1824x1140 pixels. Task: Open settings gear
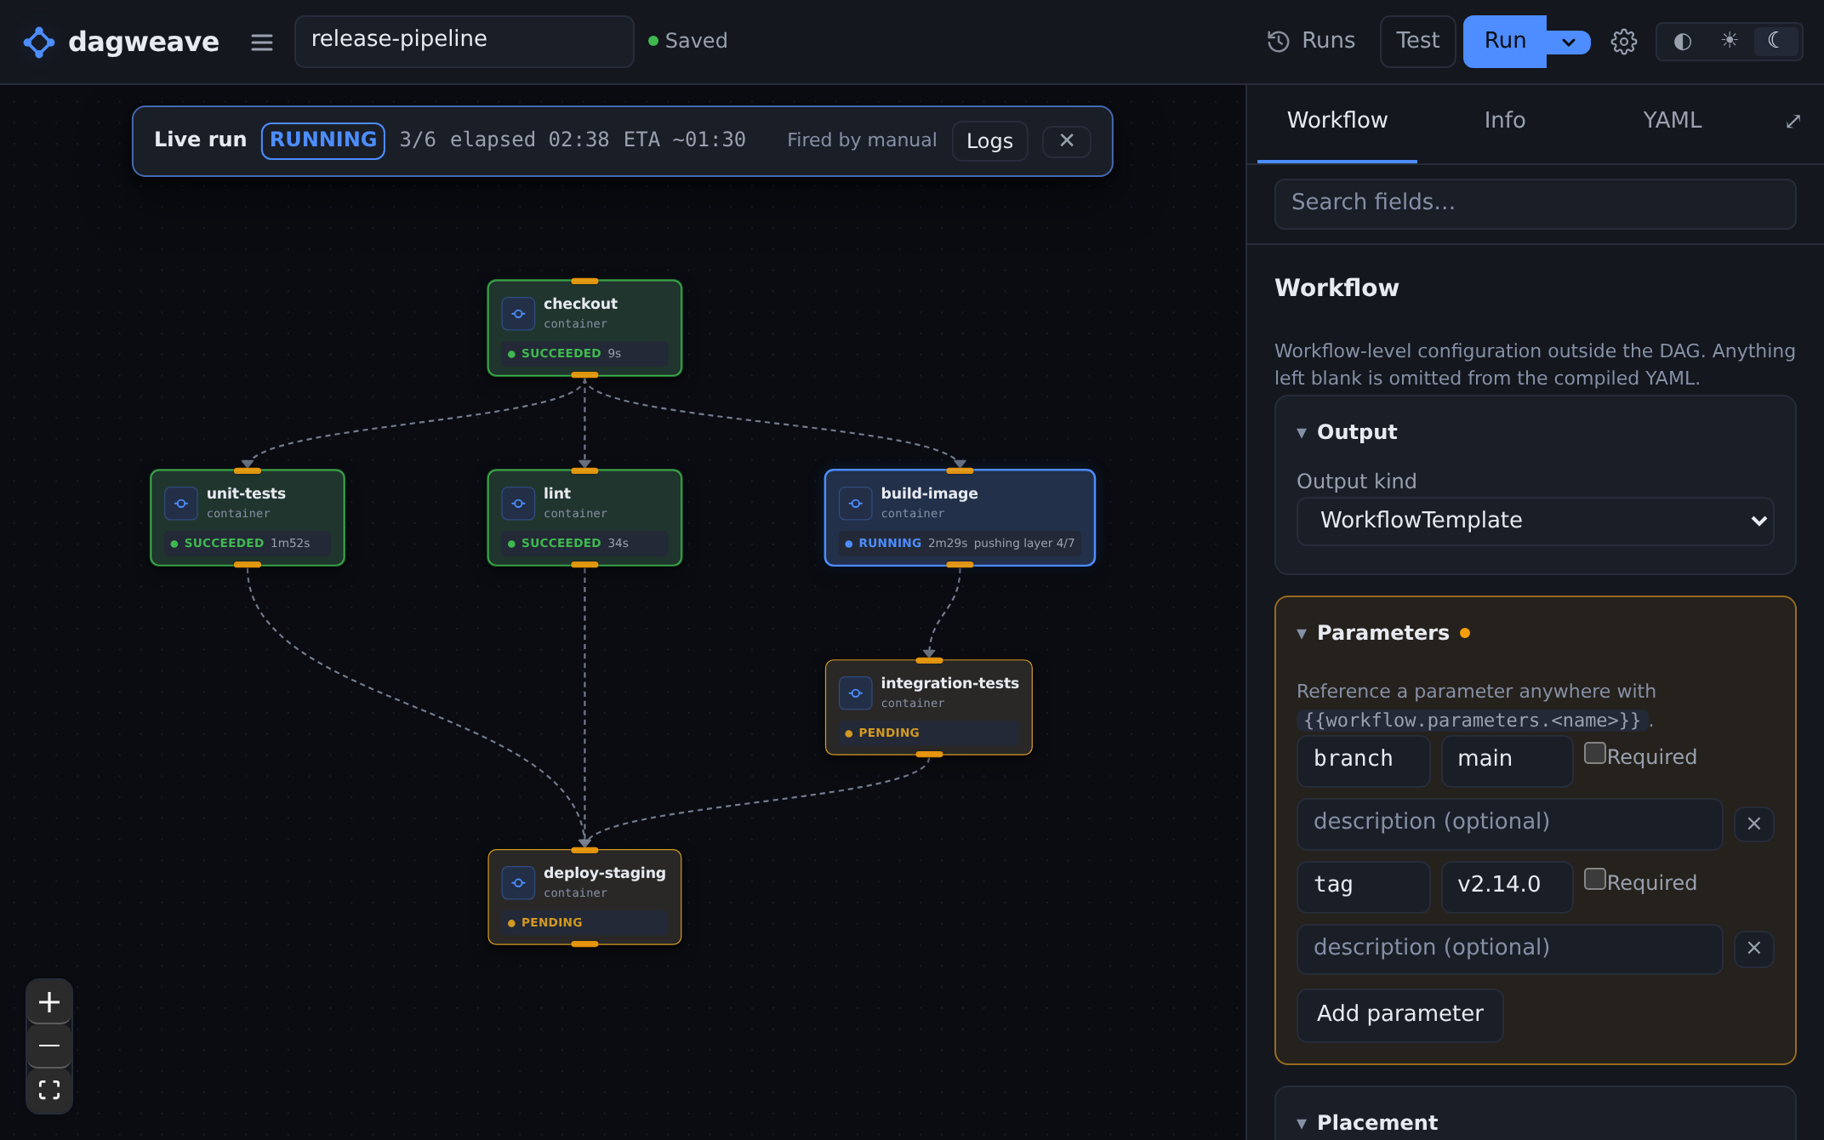tap(1623, 42)
